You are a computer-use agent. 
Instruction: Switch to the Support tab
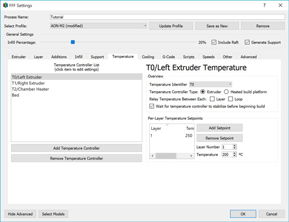pos(97,57)
